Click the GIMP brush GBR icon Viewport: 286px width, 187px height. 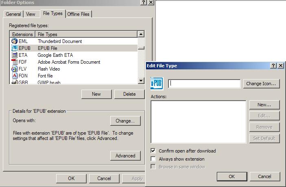(14, 82)
